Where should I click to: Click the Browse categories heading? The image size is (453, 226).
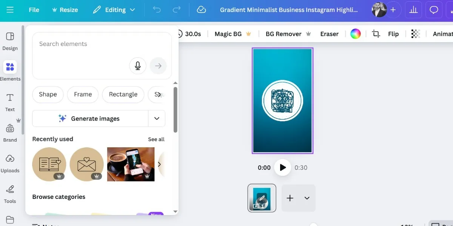(x=59, y=197)
